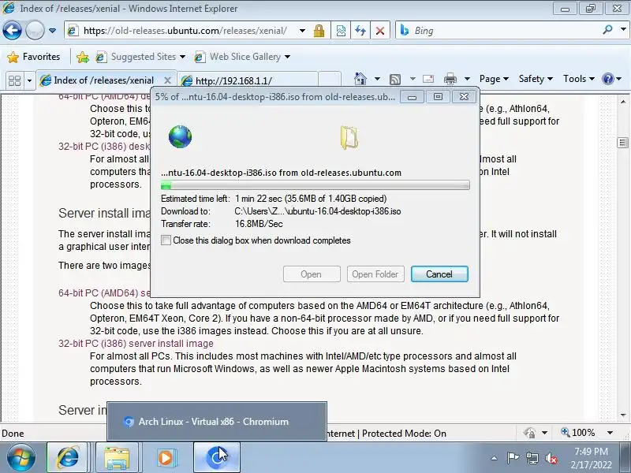Open a new blank tab
The image size is (631, 473).
click(330, 80)
